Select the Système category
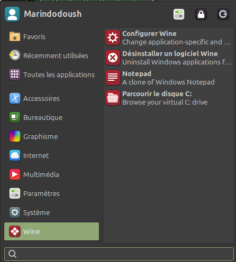Image resolution: width=236 pixels, height=262 pixels. tap(51, 212)
